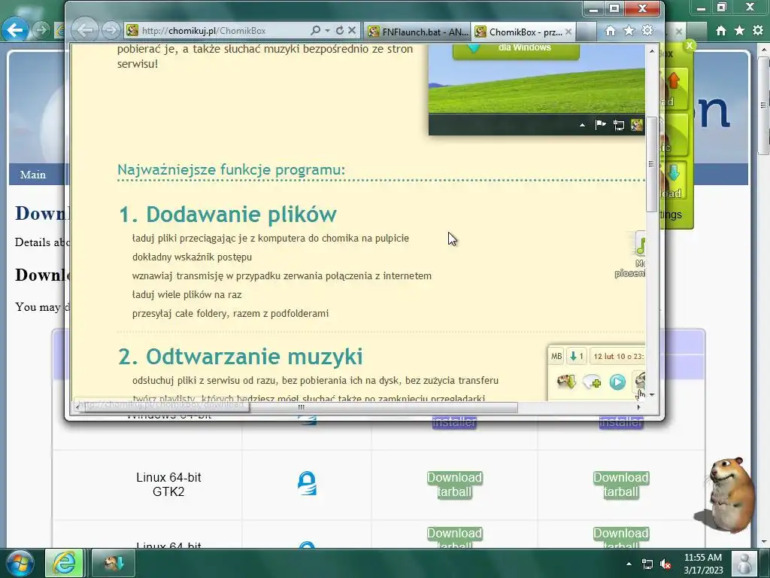The height and width of the screenshot is (578, 770).
Task: Click the network icon in the system tray
Action: coord(647,564)
